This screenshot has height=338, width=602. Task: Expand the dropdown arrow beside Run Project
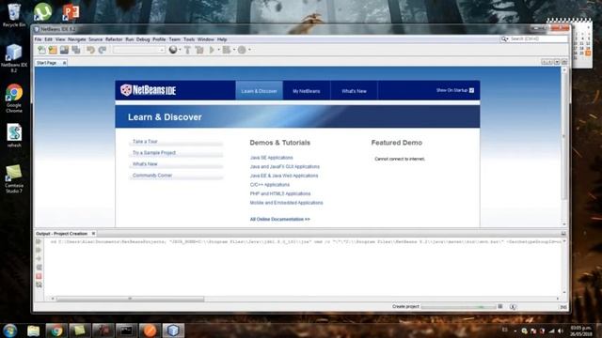point(219,50)
